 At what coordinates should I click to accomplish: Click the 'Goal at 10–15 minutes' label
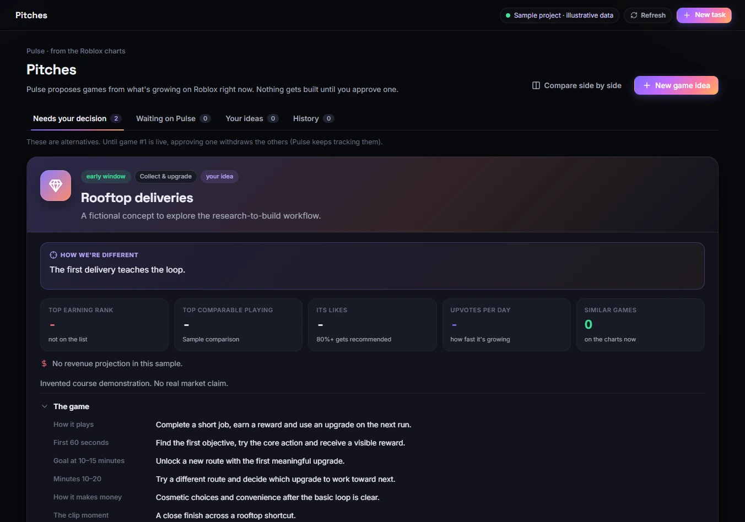click(x=89, y=461)
